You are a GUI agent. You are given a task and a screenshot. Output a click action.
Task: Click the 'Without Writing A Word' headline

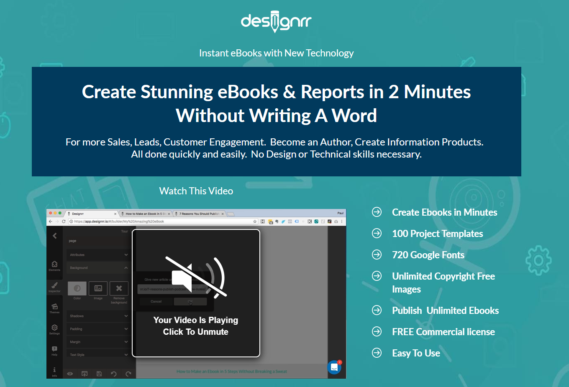[277, 116]
